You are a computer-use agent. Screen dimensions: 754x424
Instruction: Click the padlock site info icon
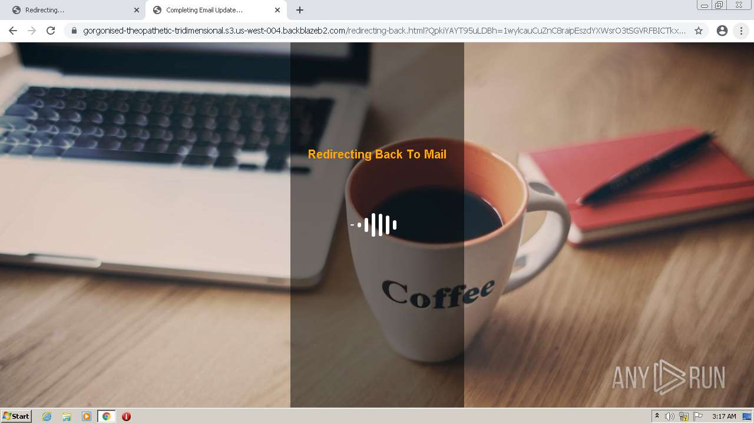(74, 31)
